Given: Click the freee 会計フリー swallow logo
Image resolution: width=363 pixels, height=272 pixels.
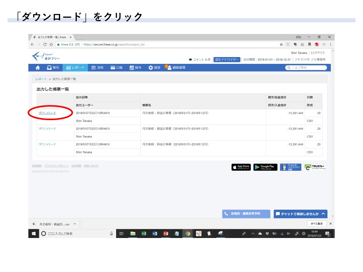Looking at the screenshot, I should pos(46,56).
